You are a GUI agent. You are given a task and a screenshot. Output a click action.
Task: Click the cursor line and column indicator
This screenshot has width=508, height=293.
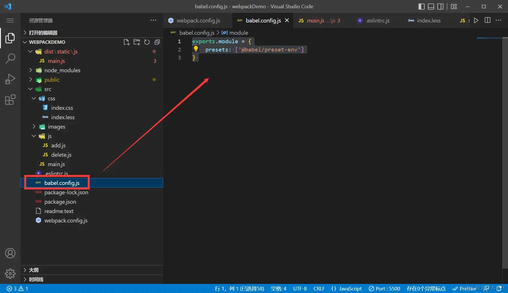point(239,288)
